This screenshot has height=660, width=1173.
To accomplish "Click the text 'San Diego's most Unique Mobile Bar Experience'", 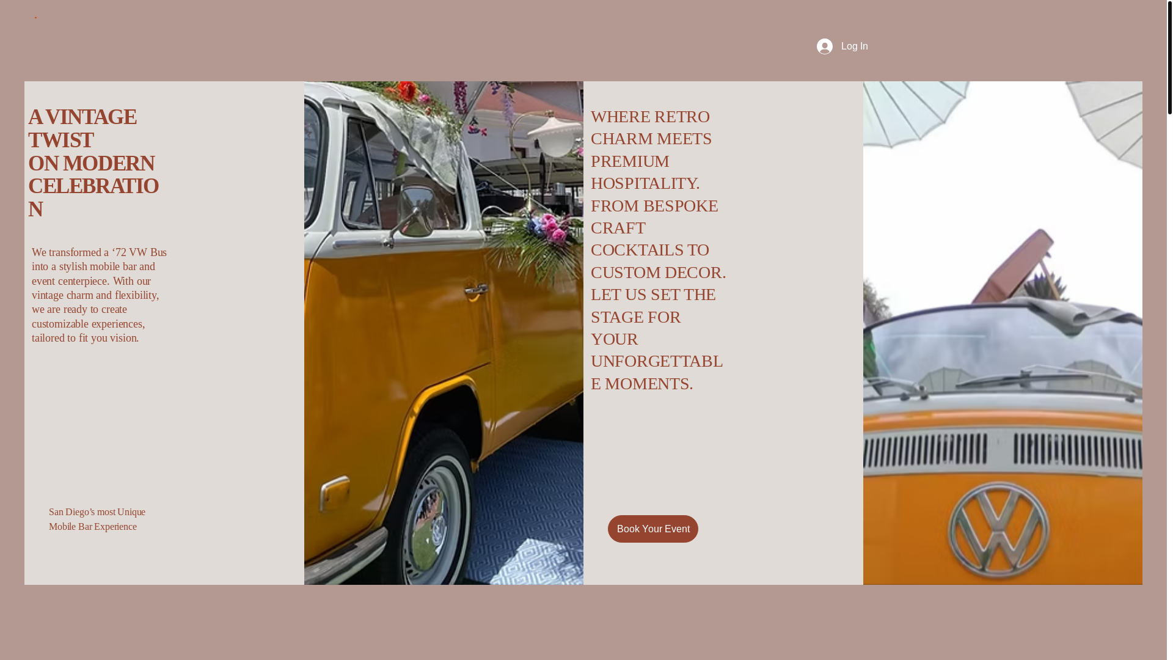I will (x=97, y=519).
